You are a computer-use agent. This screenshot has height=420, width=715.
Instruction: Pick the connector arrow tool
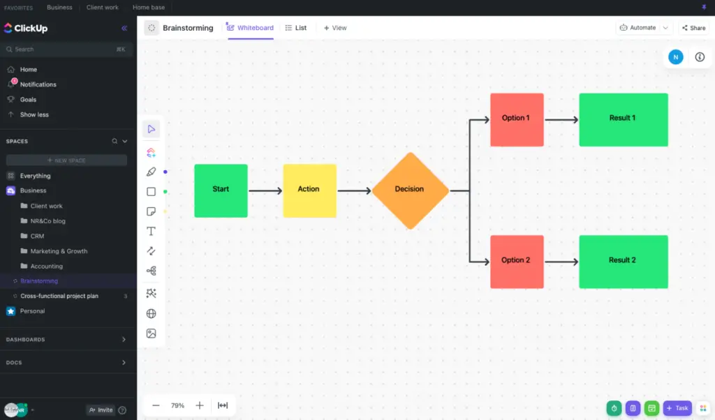151,250
